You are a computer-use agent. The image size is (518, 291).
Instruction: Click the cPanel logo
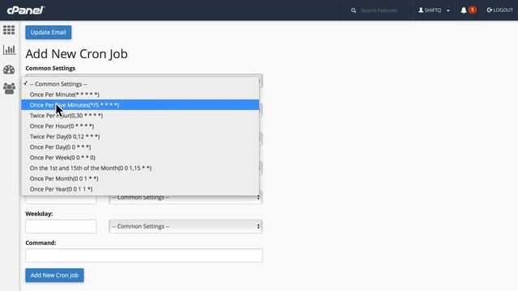coord(25,11)
